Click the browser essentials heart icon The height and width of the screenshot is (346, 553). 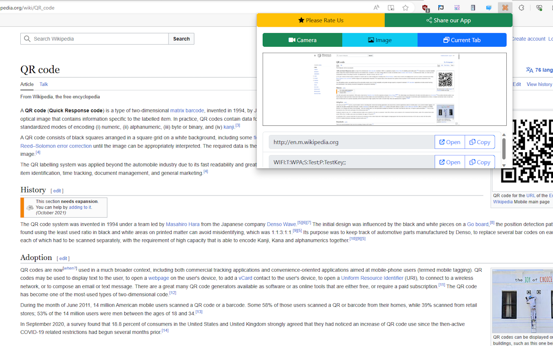(539, 7)
